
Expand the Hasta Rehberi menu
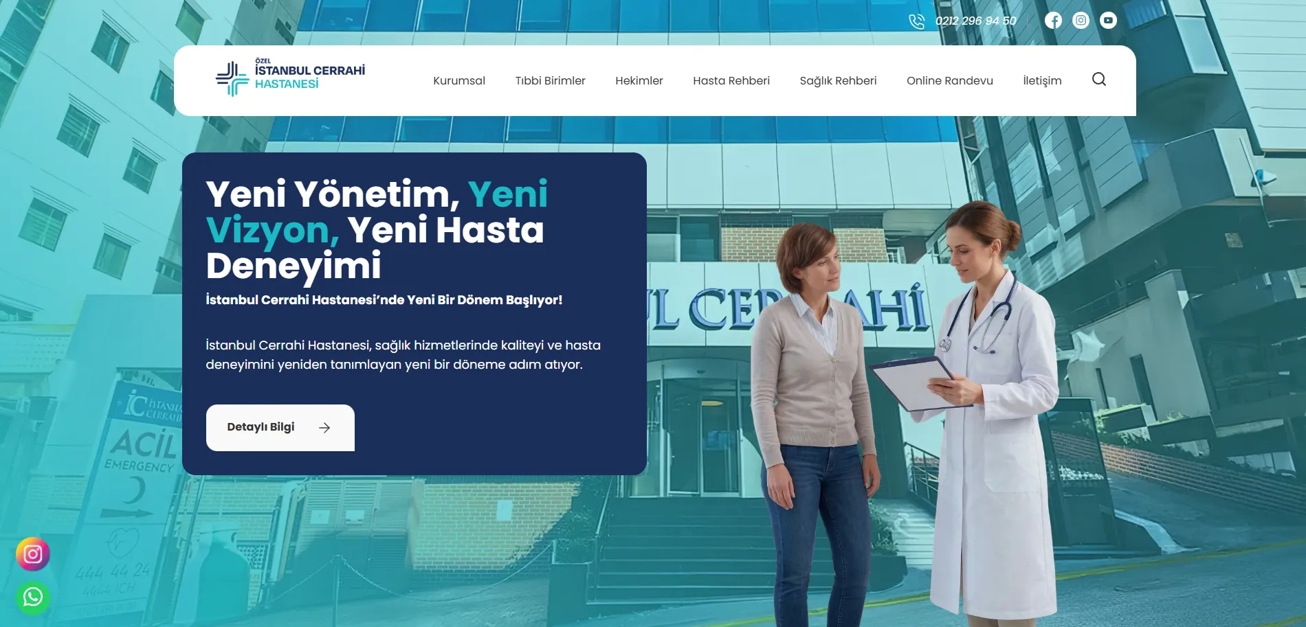click(x=731, y=80)
